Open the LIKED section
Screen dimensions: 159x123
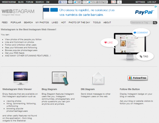55,23
